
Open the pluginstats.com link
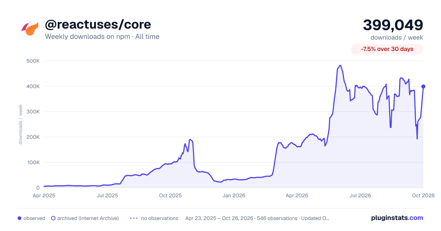[397, 218]
